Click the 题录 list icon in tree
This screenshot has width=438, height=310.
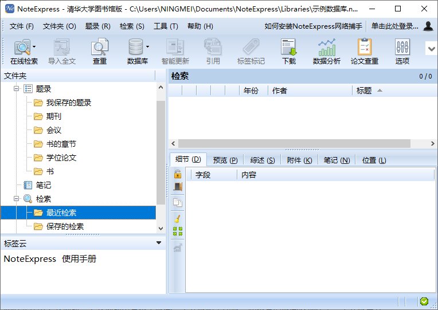tap(28, 89)
